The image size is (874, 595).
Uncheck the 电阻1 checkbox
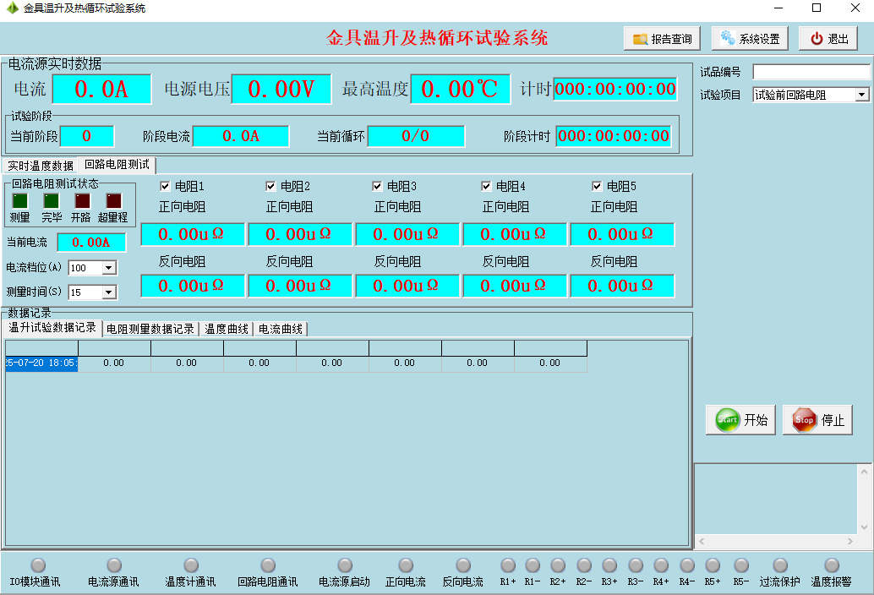pyautogui.click(x=166, y=187)
